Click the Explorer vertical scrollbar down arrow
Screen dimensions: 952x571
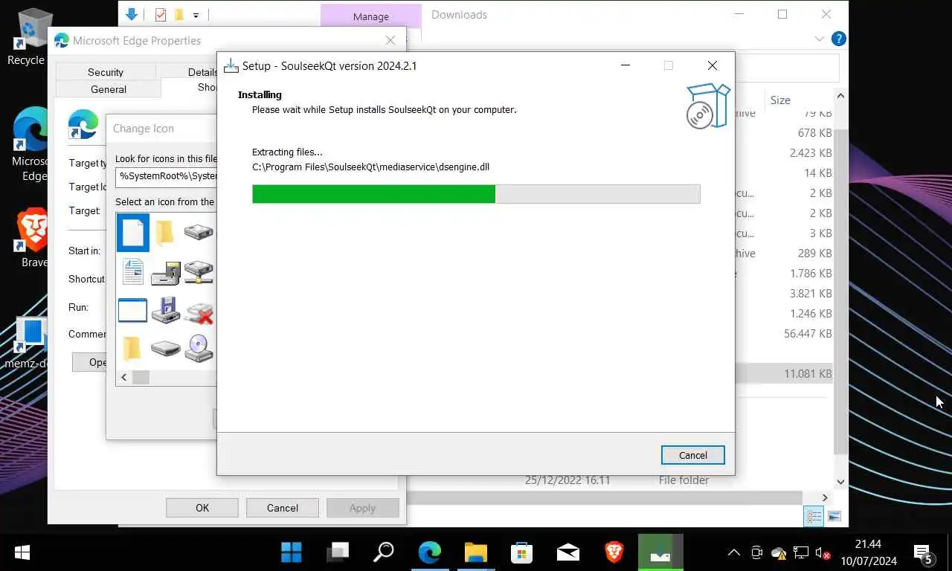[840, 482]
